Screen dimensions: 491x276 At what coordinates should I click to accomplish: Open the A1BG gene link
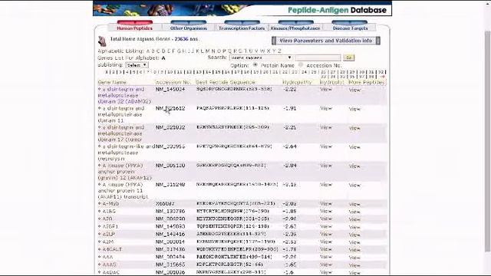coord(109,212)
